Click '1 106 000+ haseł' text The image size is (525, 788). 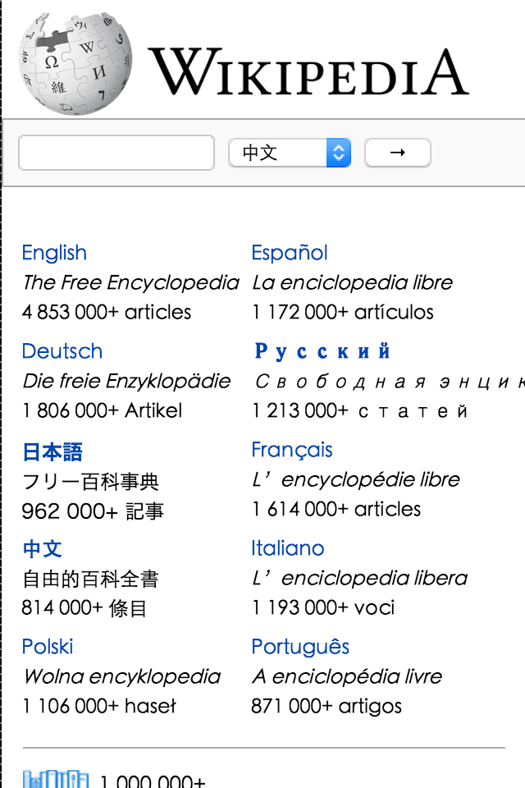point(99,706)
